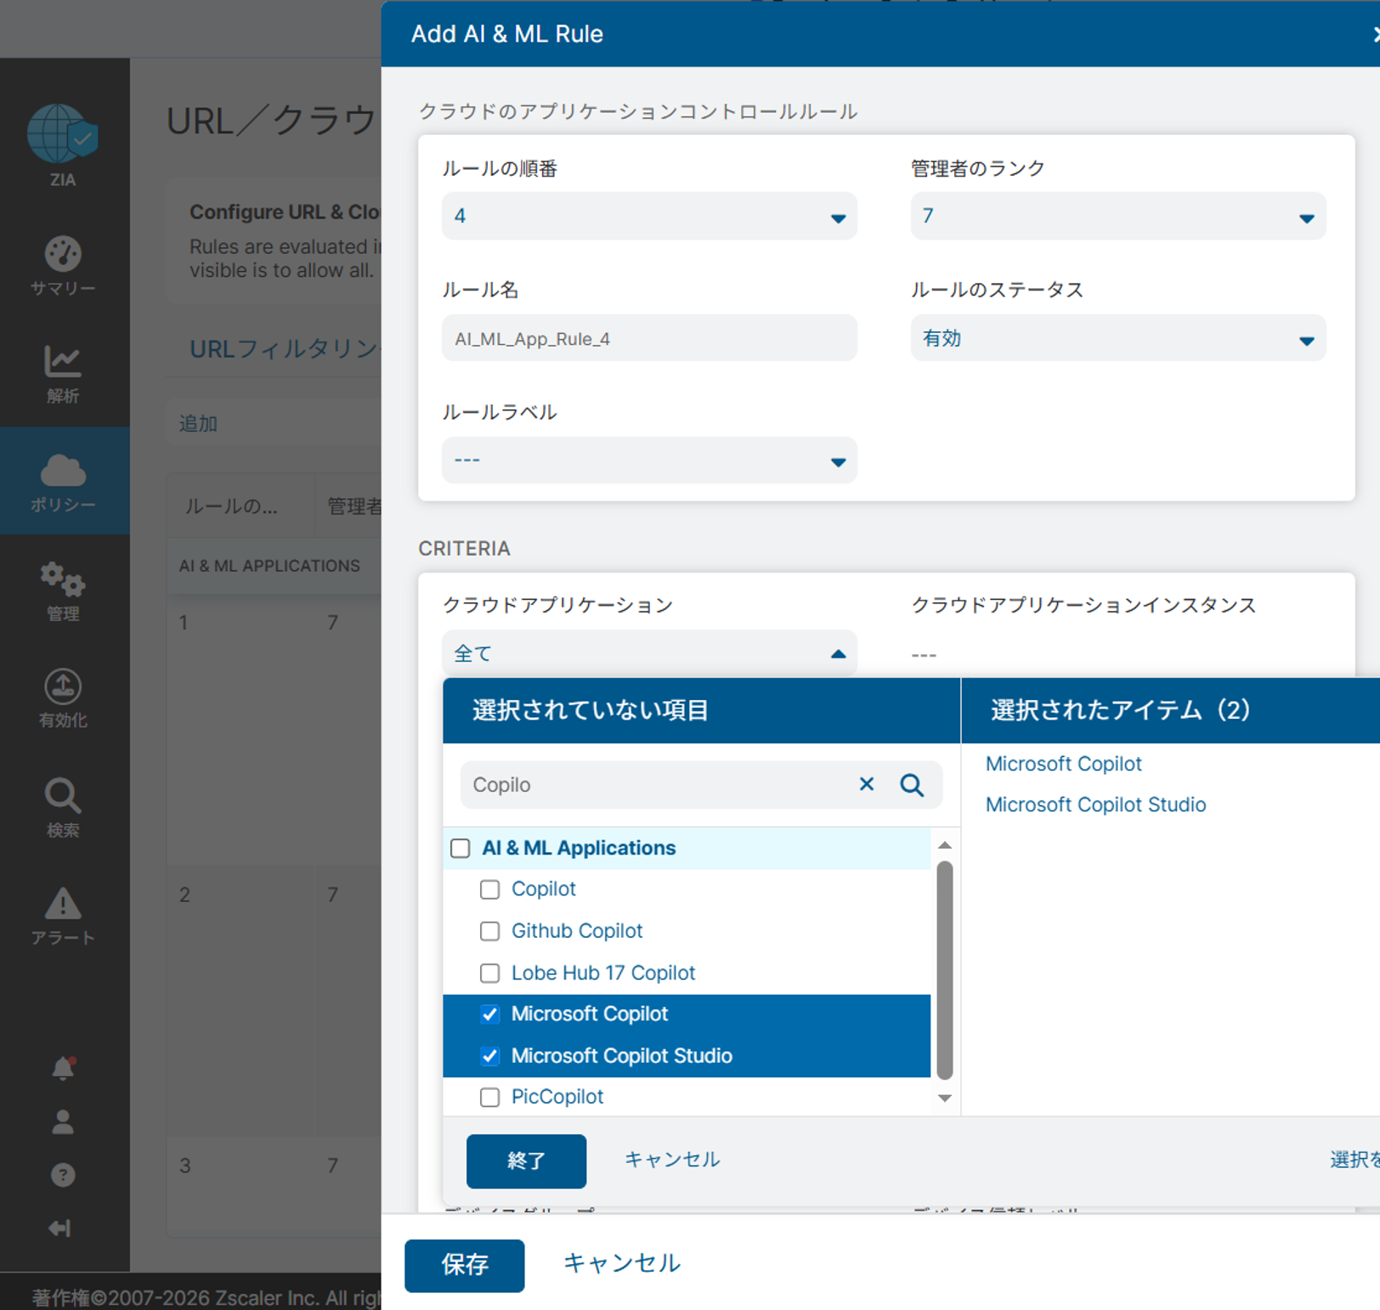Uncheck the Microsoft Copilot Studio checkbox
The image size is (1380, 1310).
489,1056
